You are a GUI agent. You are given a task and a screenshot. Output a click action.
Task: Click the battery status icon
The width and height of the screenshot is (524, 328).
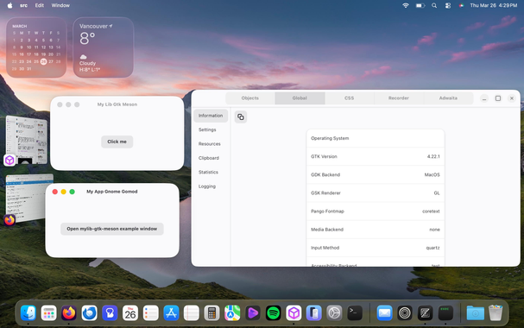click(x=420, y=5)
